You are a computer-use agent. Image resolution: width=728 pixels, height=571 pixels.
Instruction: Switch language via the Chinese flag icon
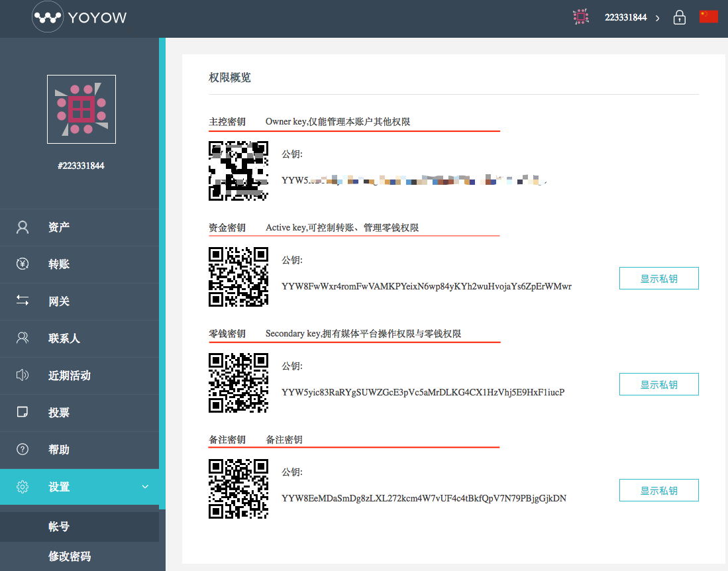click(709, 17)
